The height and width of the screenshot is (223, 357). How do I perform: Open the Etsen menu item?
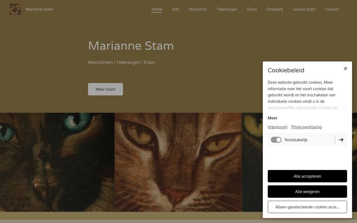(x=252, y=9)
